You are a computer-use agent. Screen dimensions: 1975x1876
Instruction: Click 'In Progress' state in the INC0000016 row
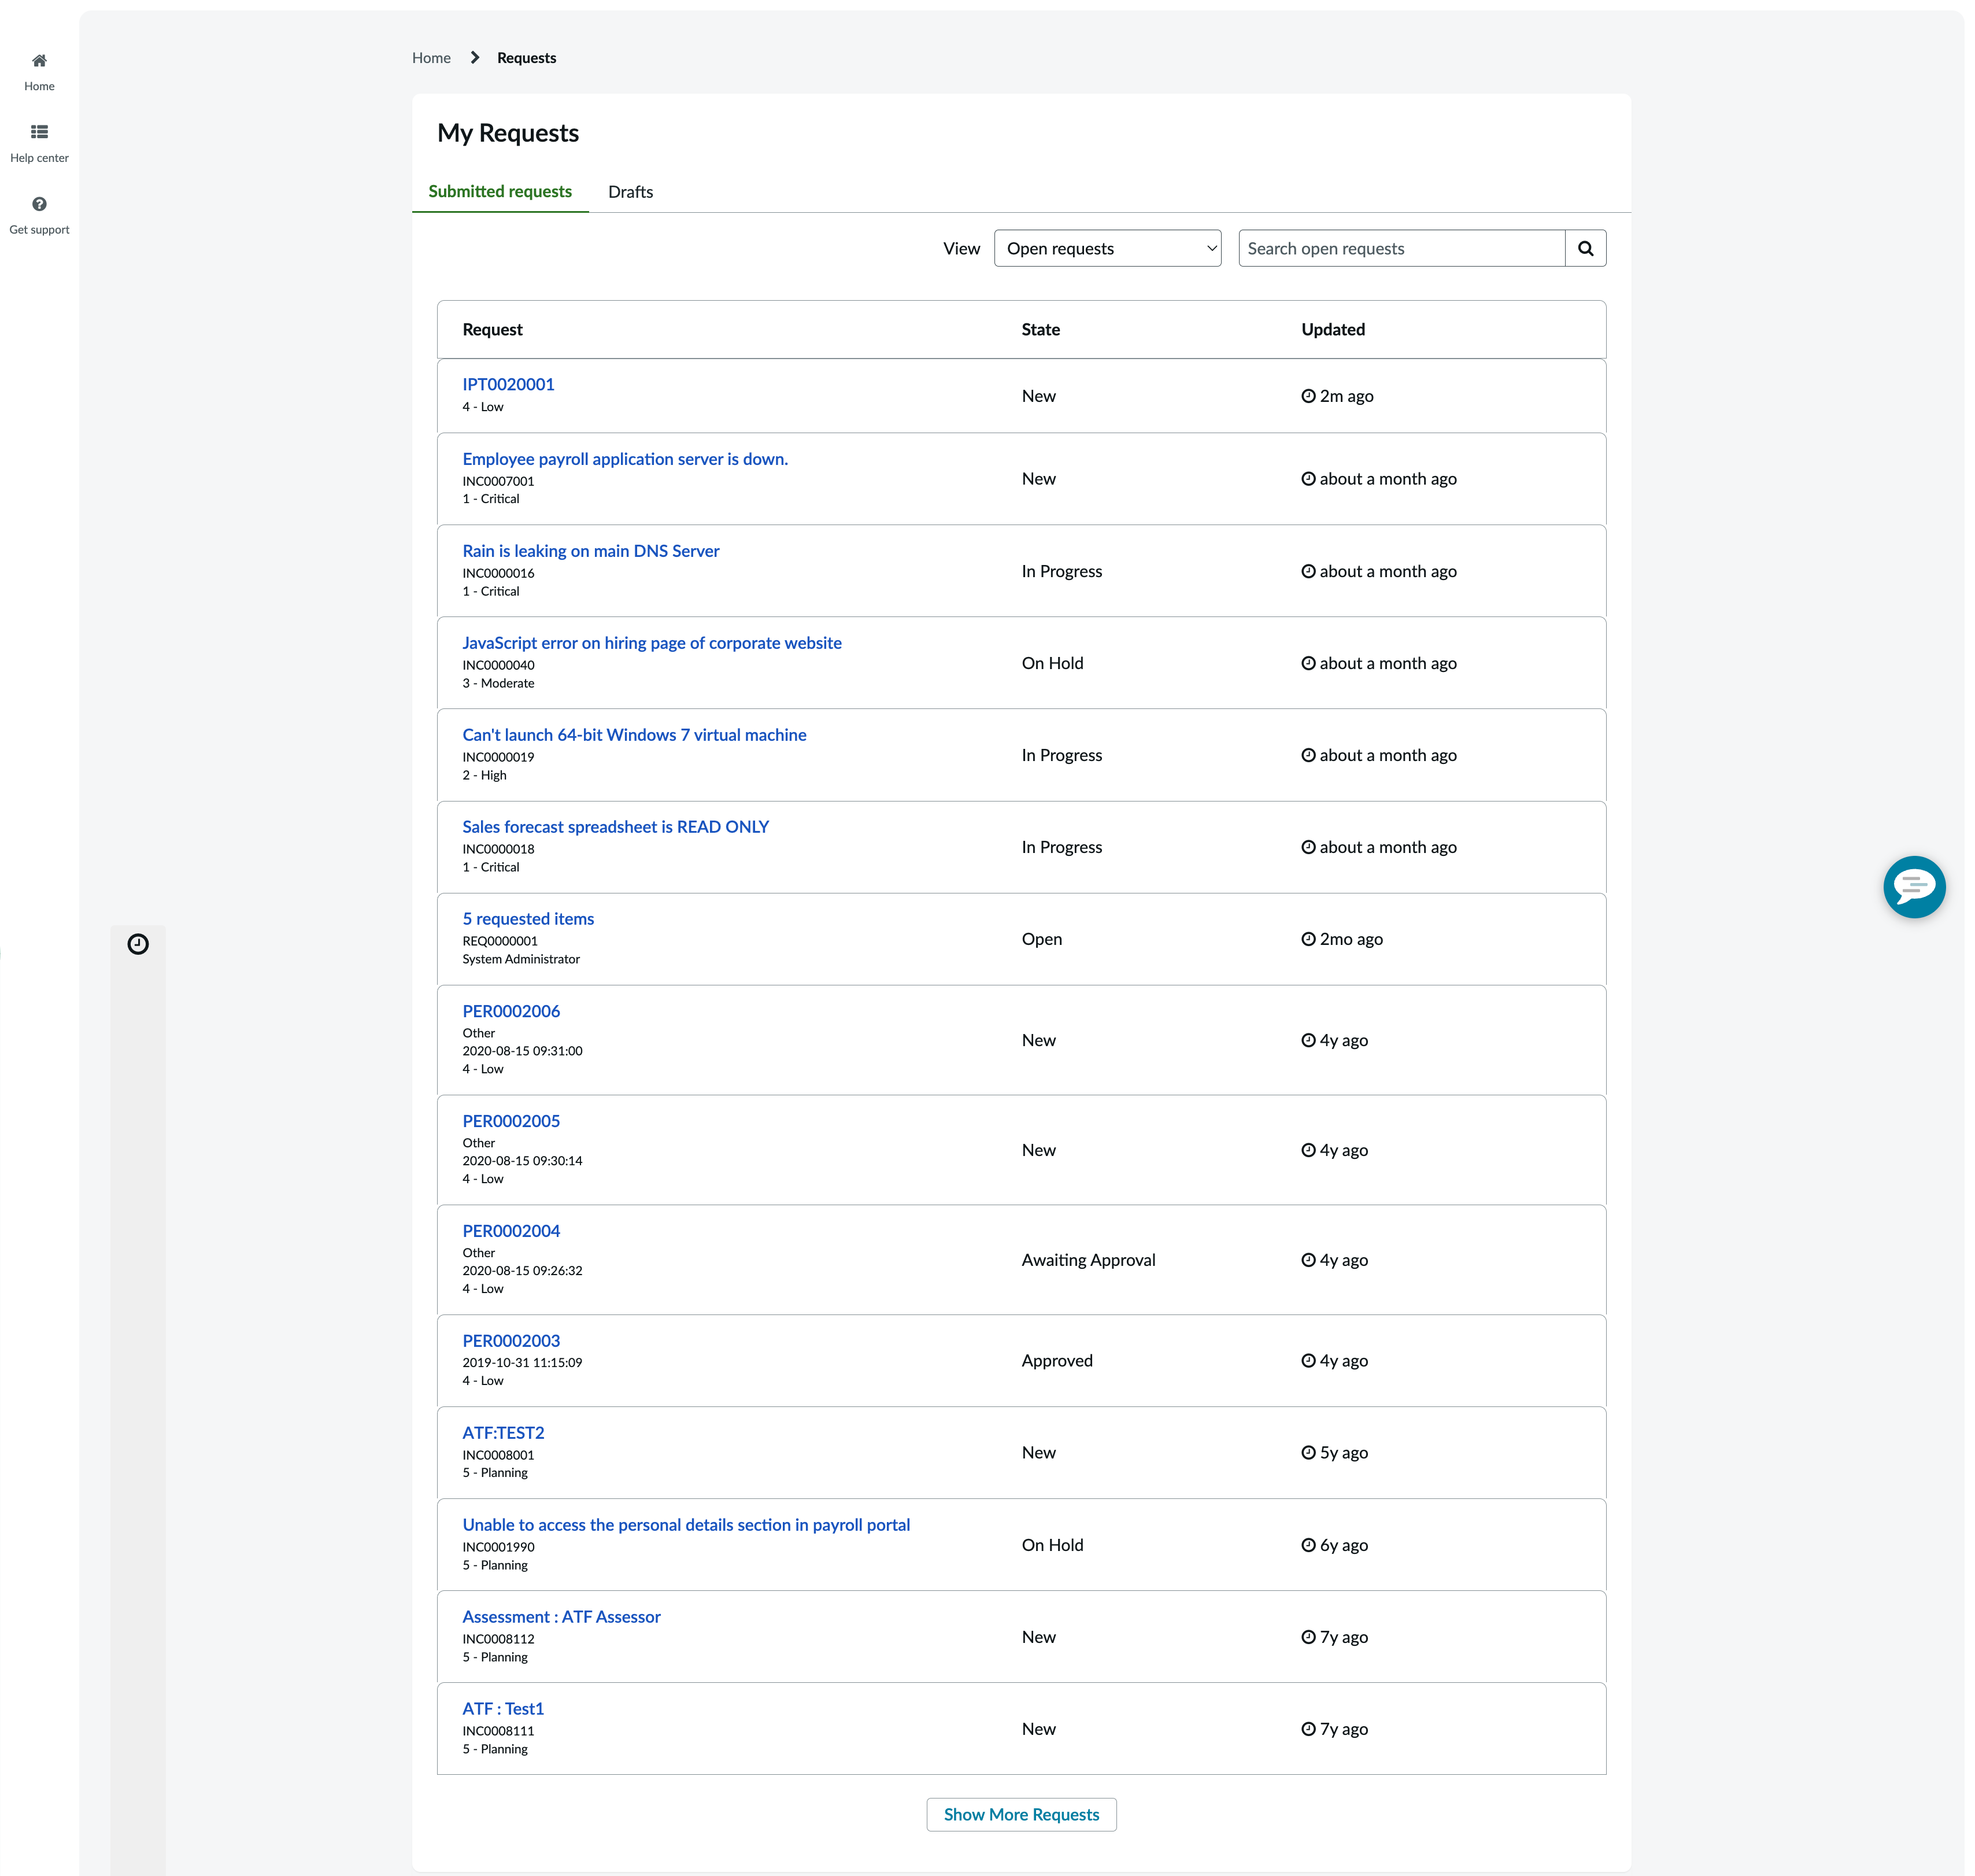tap(1061, 571)
